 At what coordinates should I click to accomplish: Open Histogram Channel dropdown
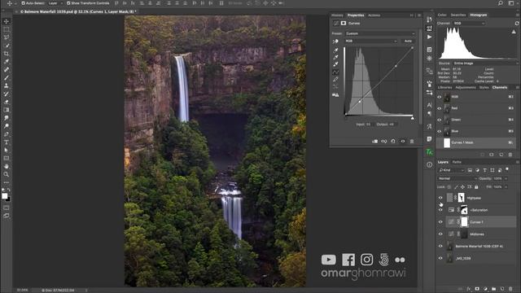point(469,24)
